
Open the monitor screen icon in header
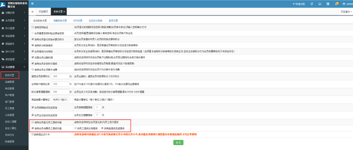[x=320, y=4]
